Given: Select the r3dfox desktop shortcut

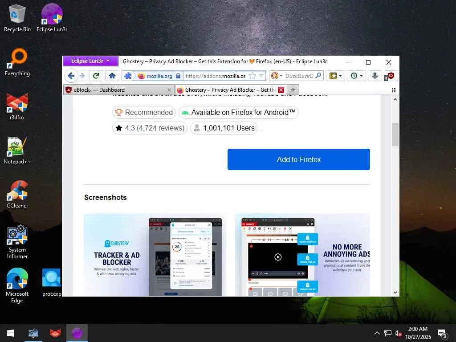Looking at the screenshot, I should (17, 107).
